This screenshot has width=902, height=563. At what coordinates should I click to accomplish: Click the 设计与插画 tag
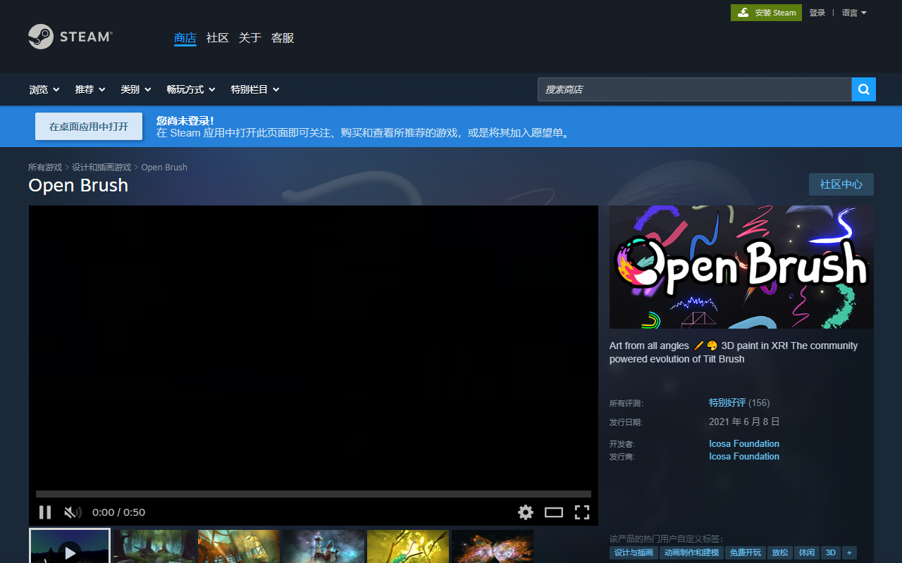click(634, 553)
